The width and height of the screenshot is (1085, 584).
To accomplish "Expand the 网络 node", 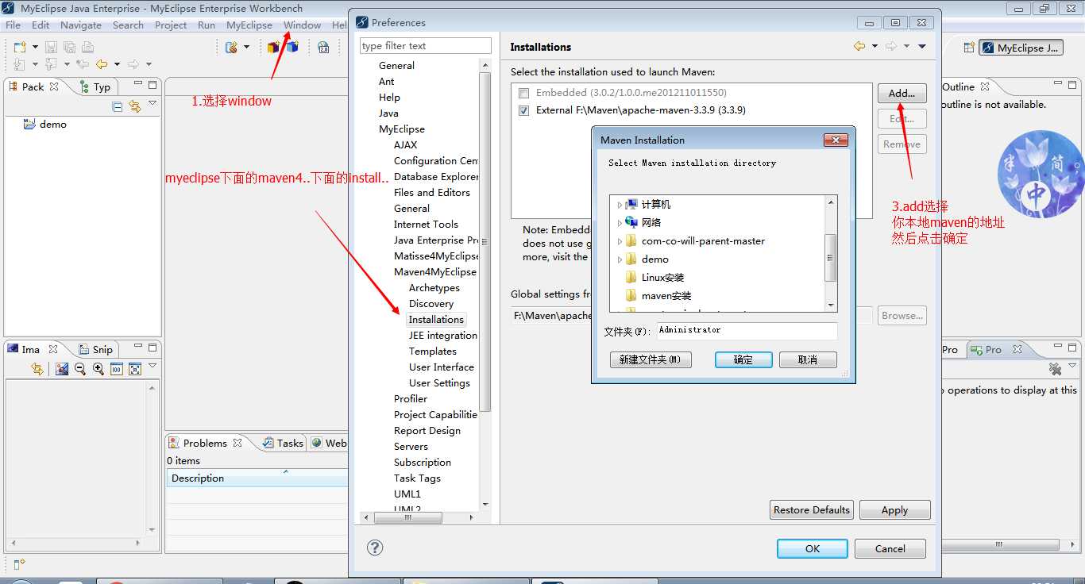I will tap(620, 223).
